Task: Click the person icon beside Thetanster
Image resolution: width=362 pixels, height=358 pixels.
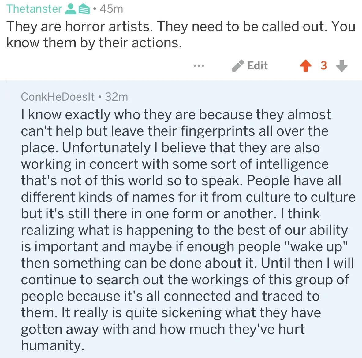Action: [x=70, y=9]
